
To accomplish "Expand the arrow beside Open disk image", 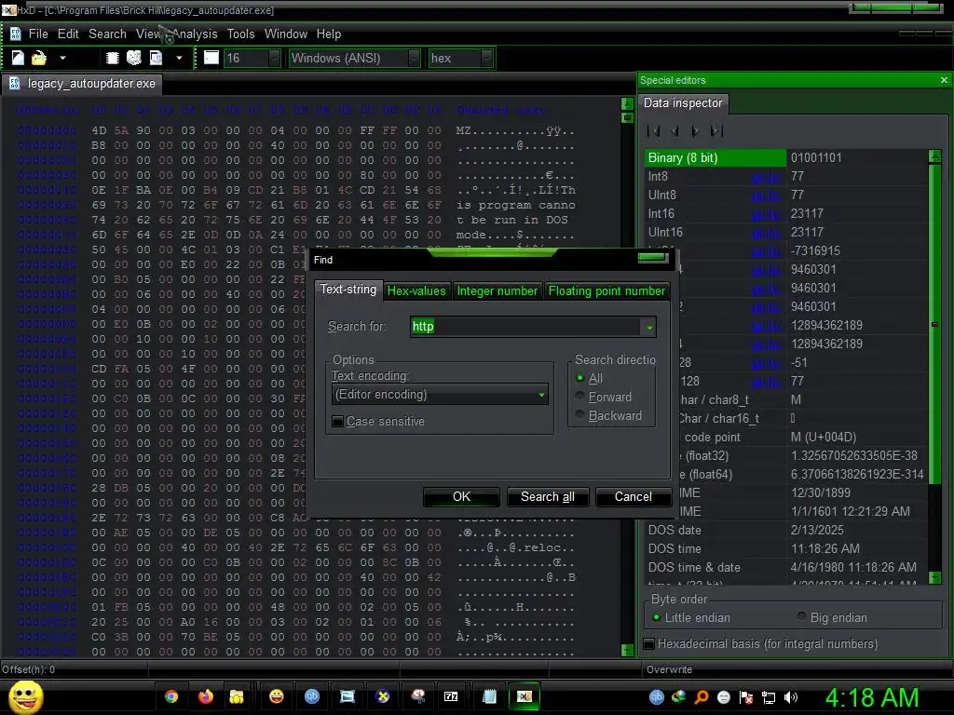I will (x=179, y=58).
